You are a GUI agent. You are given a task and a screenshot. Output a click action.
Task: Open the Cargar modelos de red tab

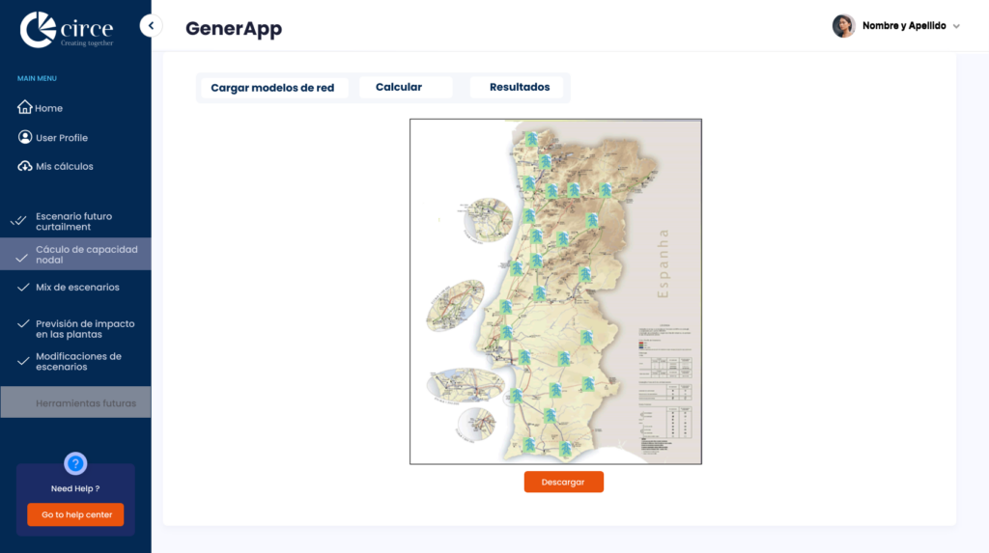[272, 88]
